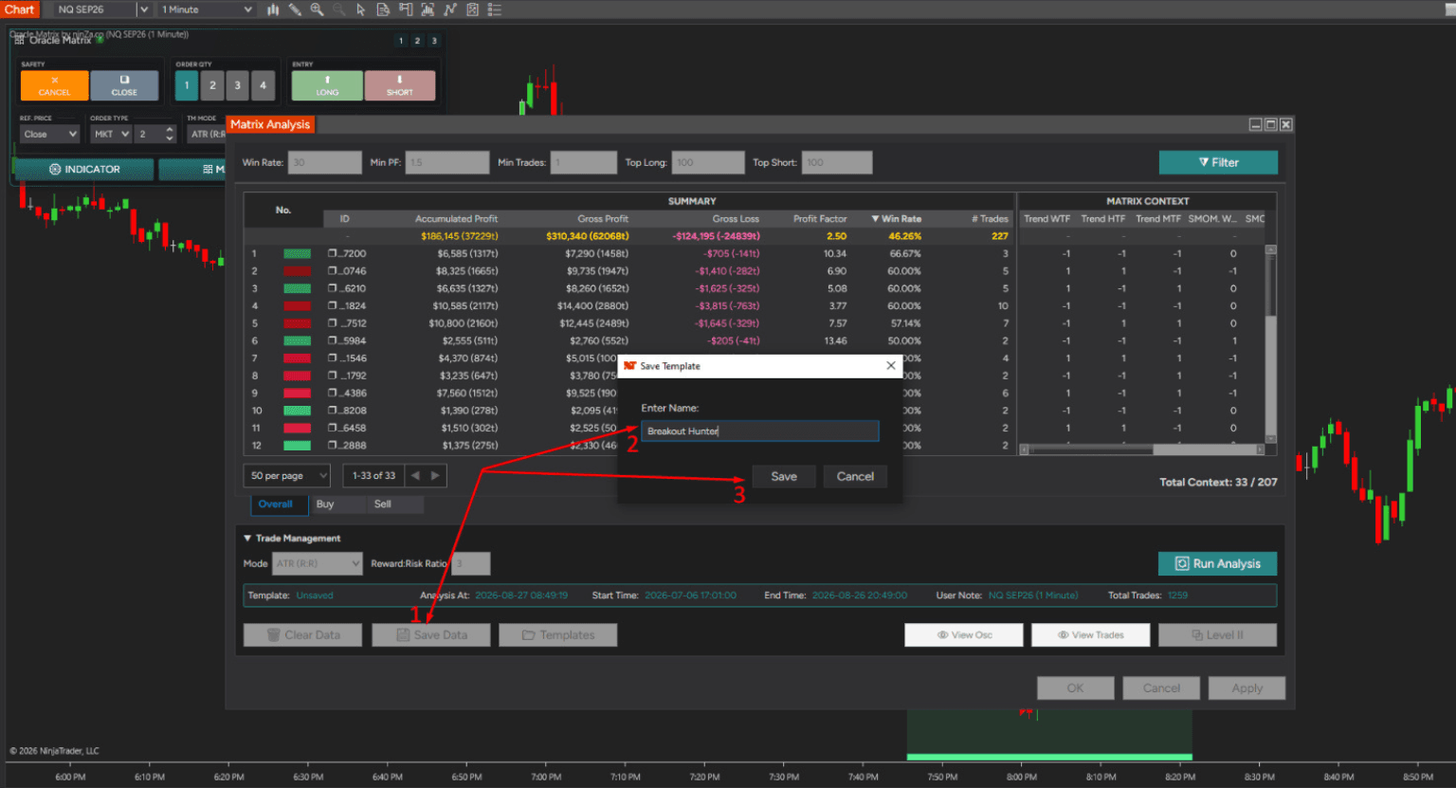Select the cursor pointer icon in chart toolbar
Viewport: 1456px width, 788px height.
tap(360, 9)
